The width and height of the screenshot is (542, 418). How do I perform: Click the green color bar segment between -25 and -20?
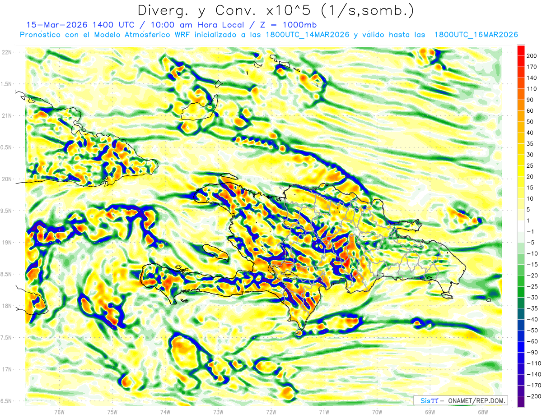[x=521, y=281]
